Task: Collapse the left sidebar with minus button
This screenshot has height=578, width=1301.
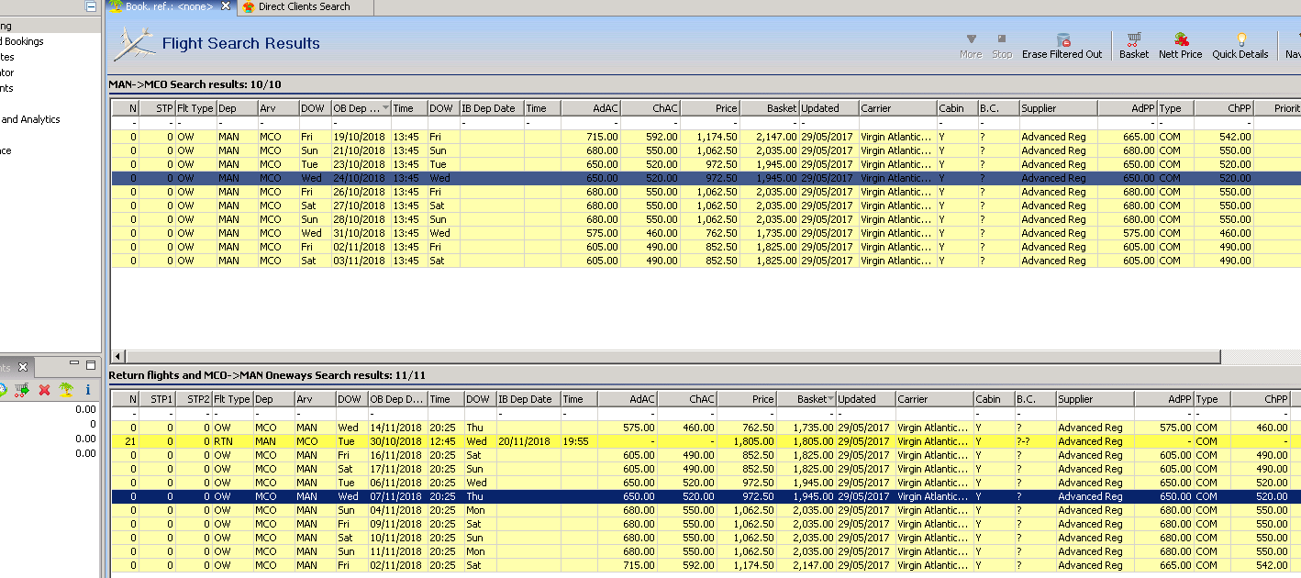Action: tap(90, 6)
